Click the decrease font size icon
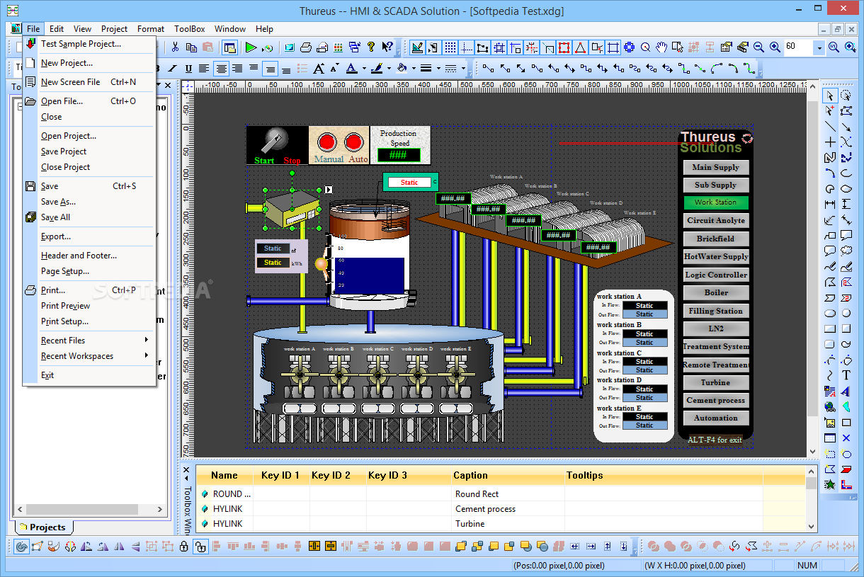 pyautogui.click(x=334, y=69)
